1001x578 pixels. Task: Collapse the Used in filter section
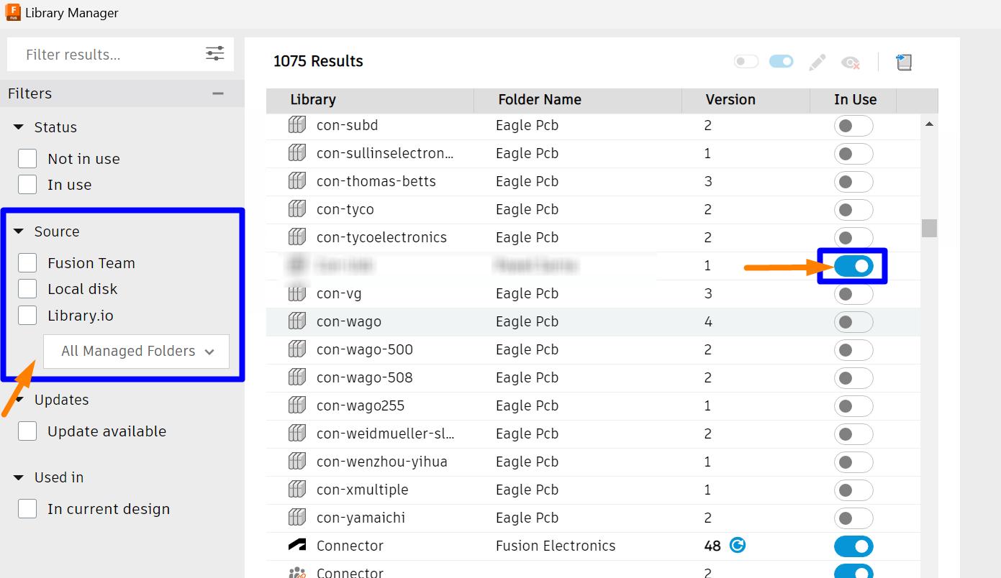[19, 477]
